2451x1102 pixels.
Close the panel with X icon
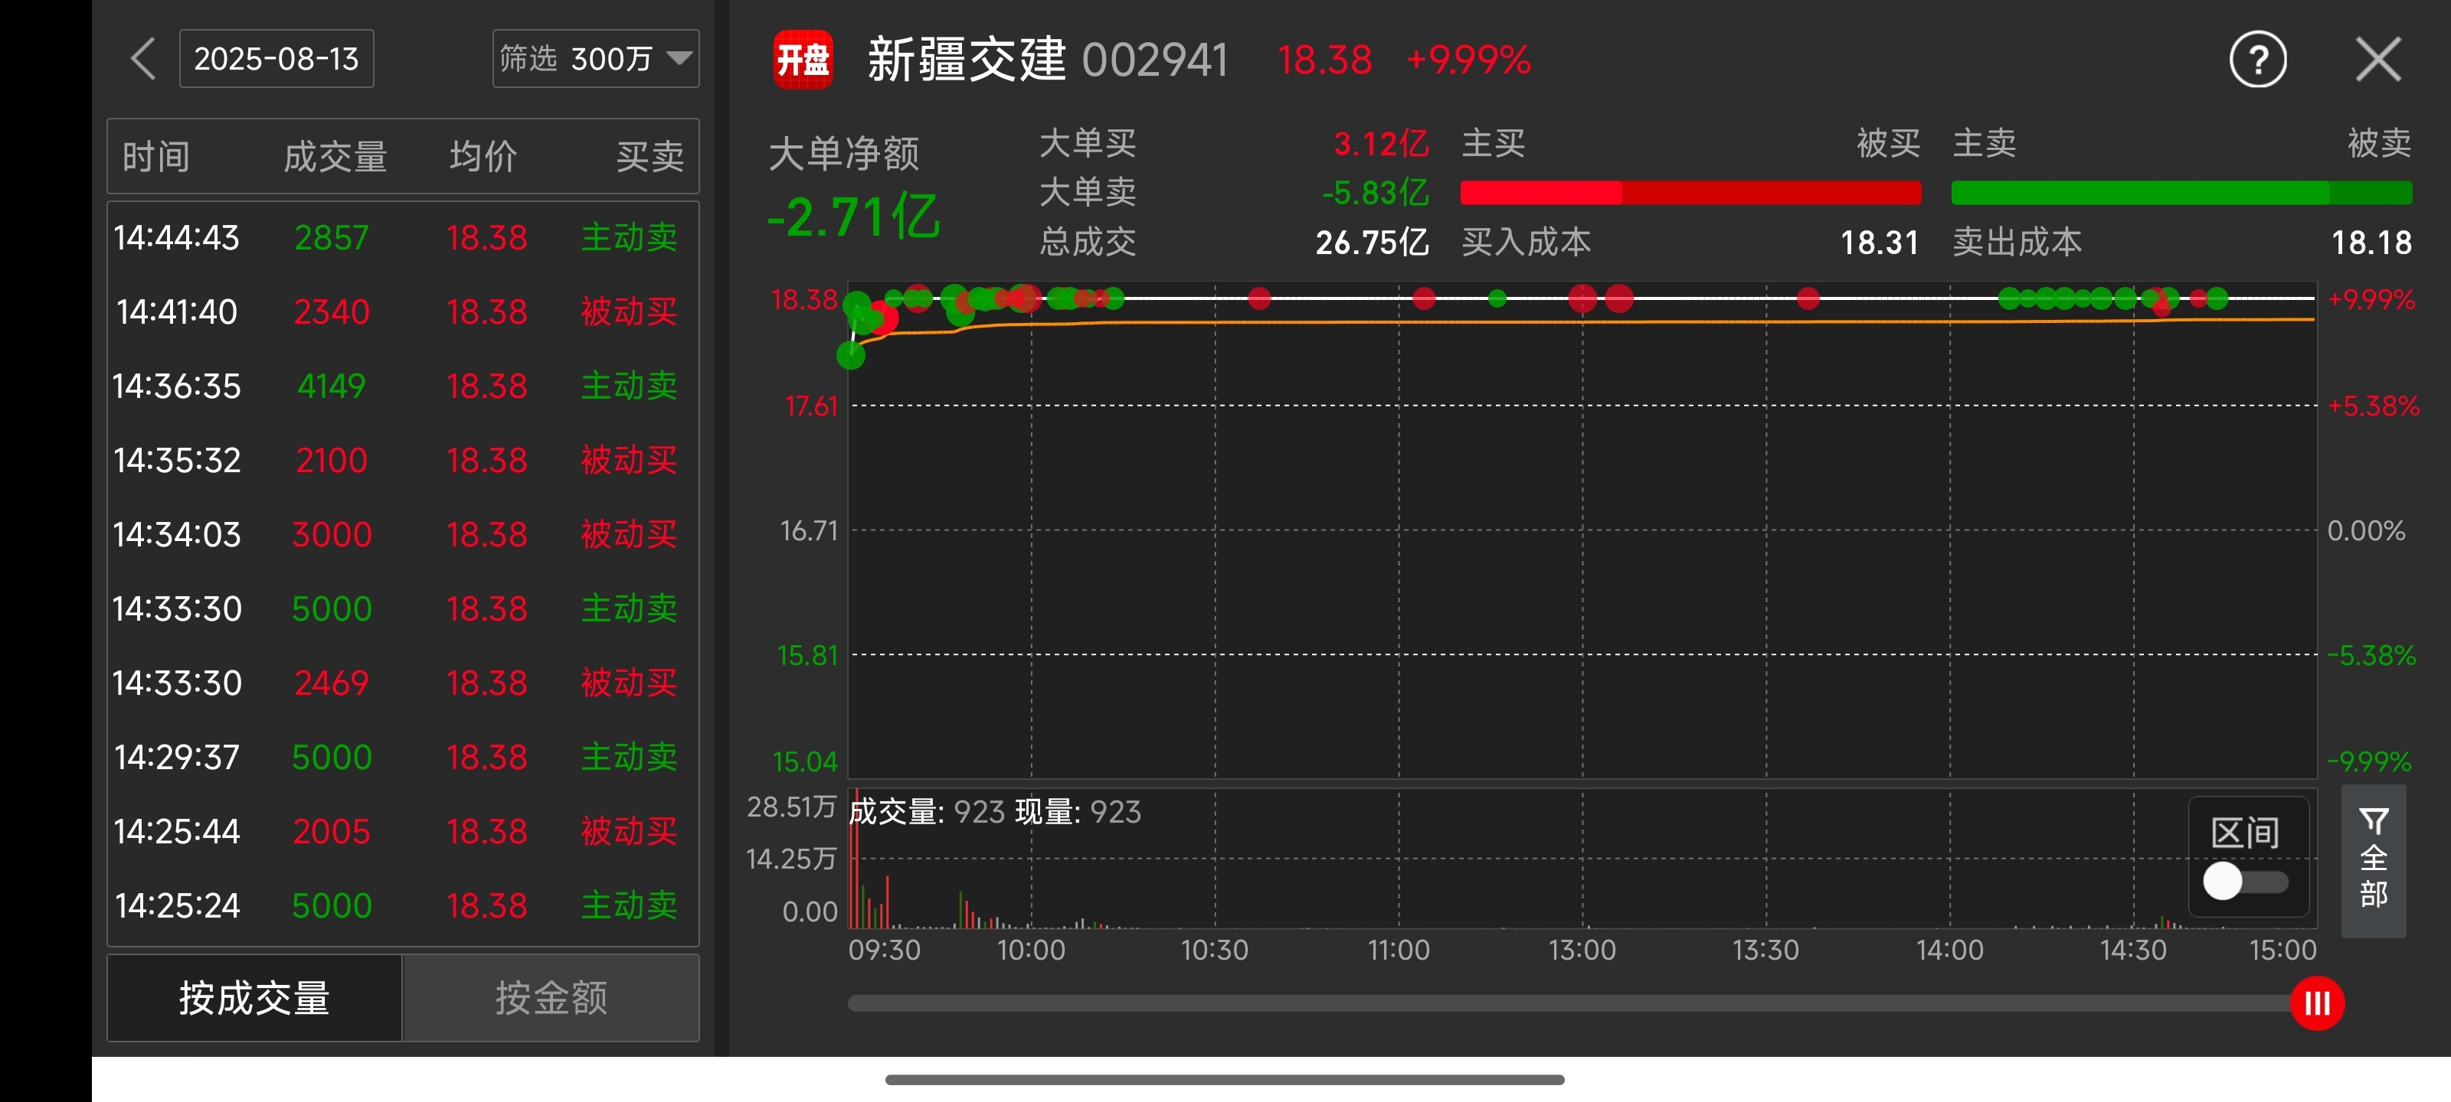coord(2377,60)
